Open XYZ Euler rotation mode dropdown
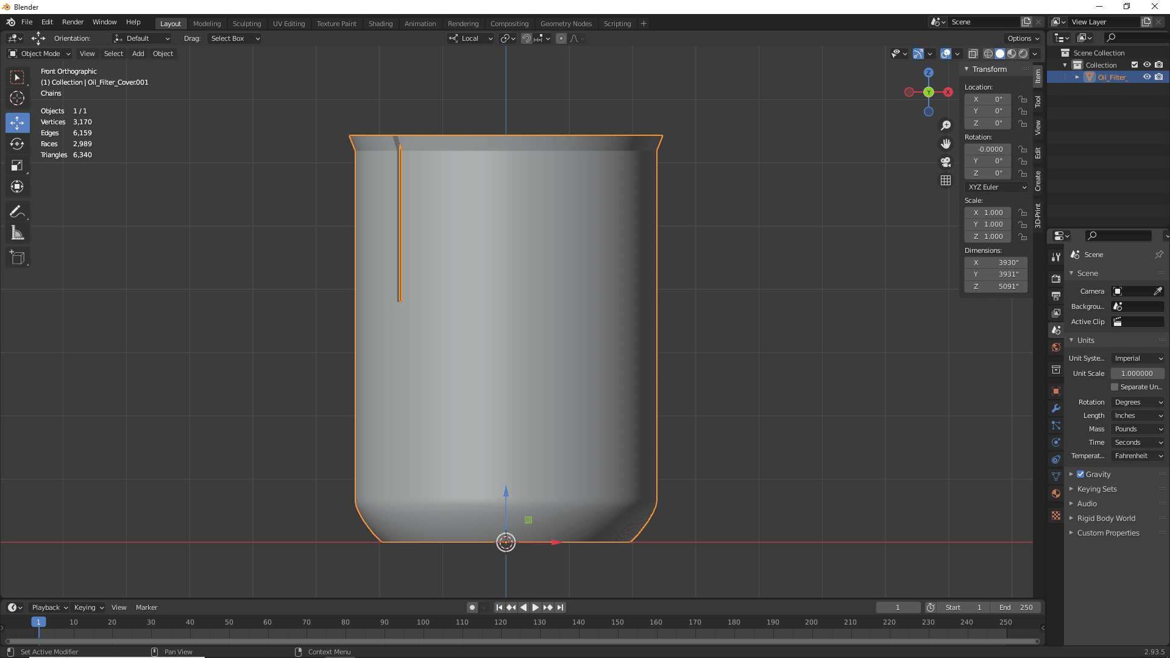 pos(998,187)
